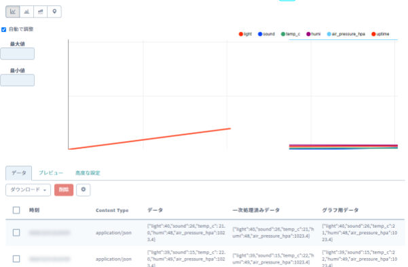Toggle the select-all checkbox in table header
408x267 pixels.
(16, 210)
